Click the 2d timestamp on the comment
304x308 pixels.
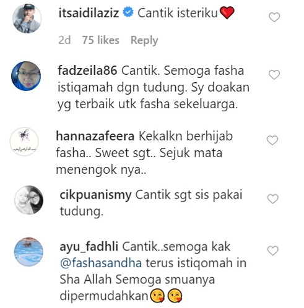[x=64, y=40]
